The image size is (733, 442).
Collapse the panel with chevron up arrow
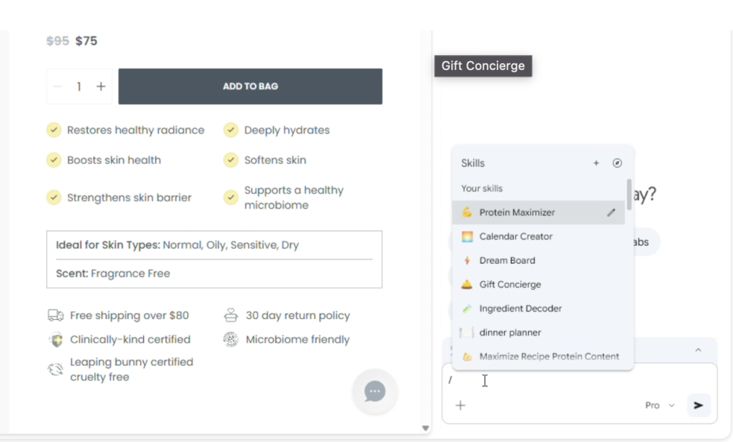(x=698, y=350)
